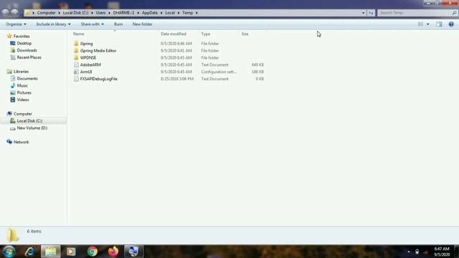Sort by the Type column header
The image size is (459, 258).
206,34
